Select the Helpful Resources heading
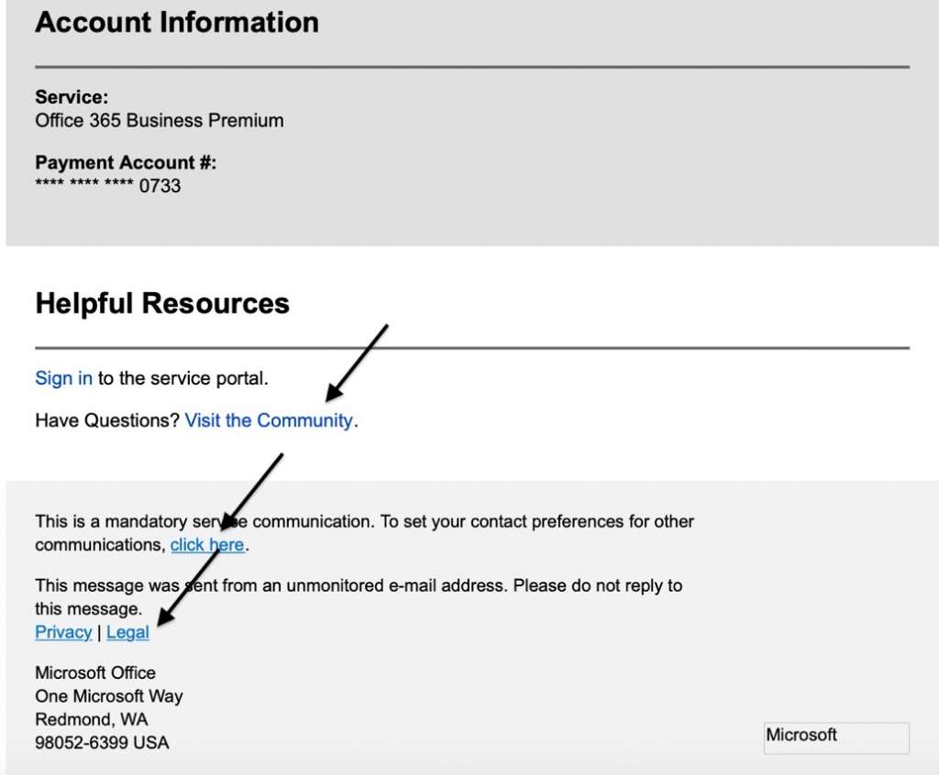Screen dimensions: 939x775 162,303
